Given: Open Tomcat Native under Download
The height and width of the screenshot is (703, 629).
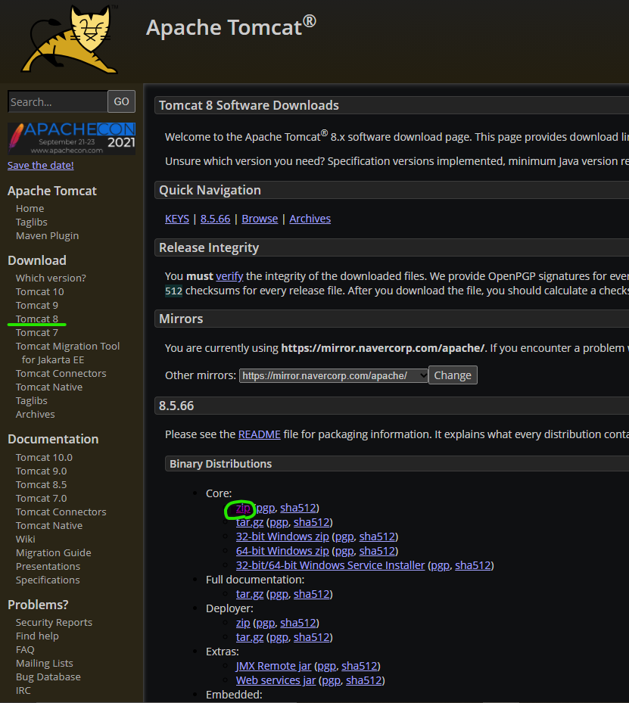Looking at the screenshot, I should click(49, 387).
